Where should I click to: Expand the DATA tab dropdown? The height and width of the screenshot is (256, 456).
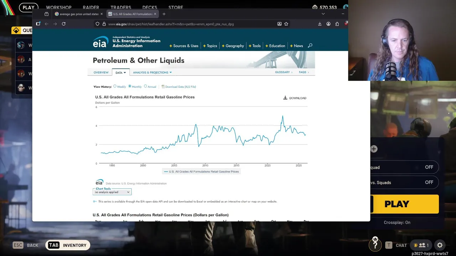pos(120,73)
